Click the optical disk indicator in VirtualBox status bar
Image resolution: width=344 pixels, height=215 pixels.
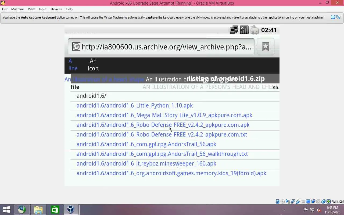coord(282,202)
